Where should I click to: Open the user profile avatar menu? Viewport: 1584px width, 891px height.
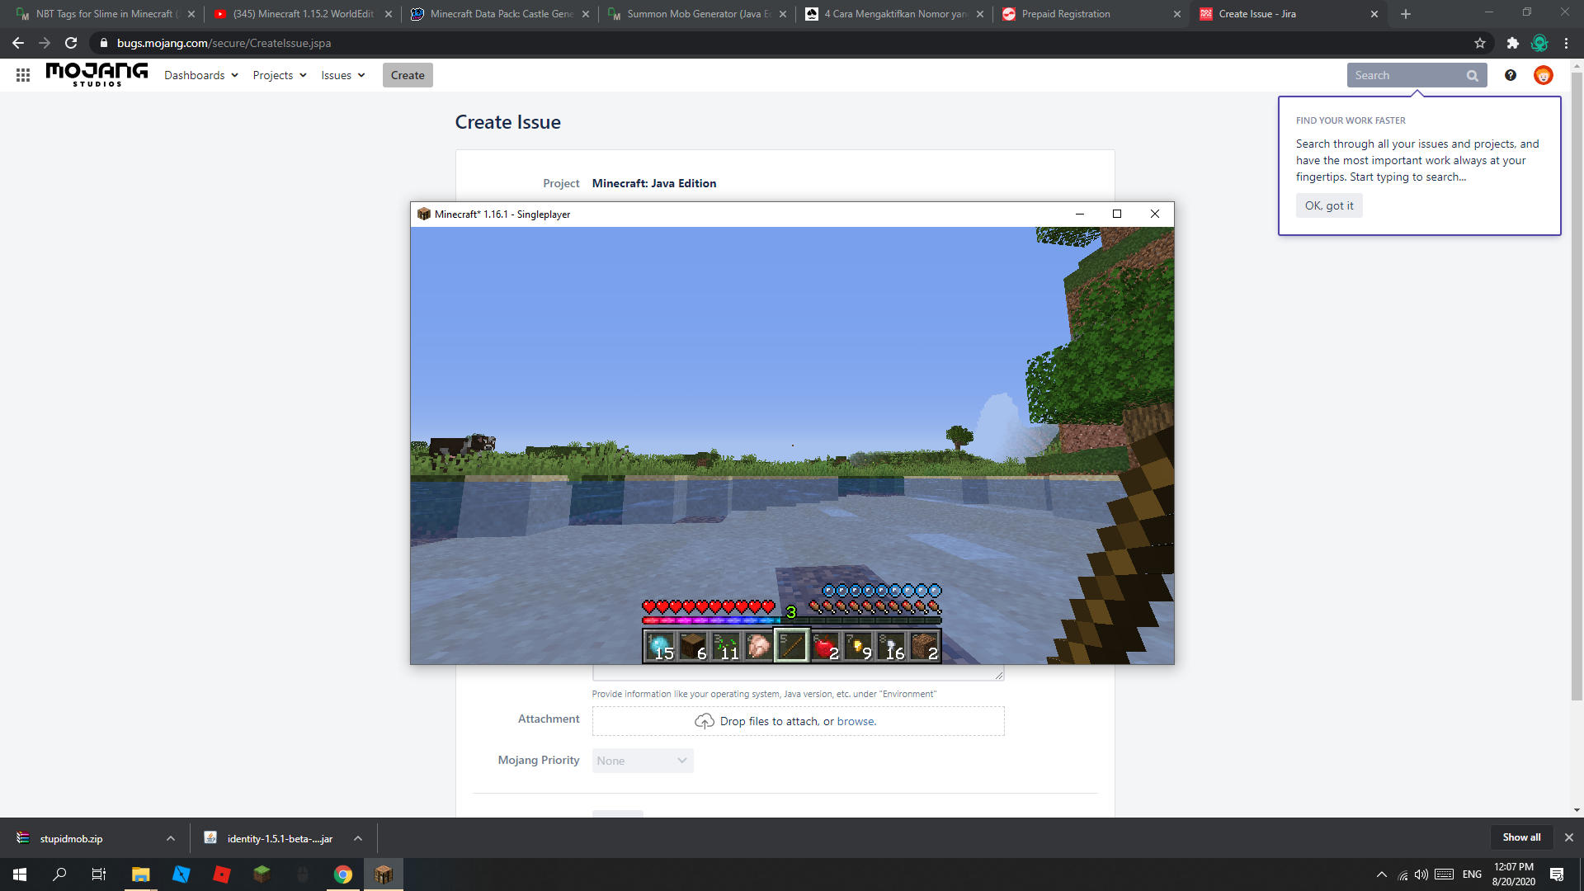1543,75
